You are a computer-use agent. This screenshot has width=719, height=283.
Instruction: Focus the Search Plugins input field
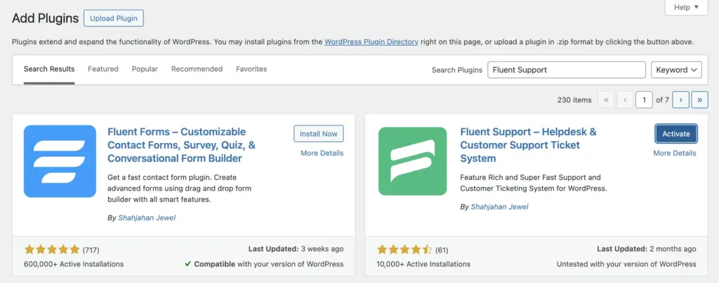click(x=567, y=70)
